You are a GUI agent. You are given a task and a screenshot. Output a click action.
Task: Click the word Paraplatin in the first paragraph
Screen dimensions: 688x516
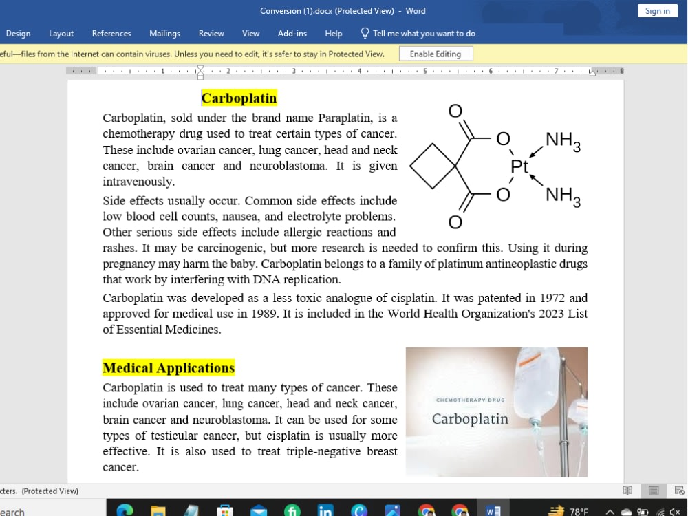click(x=345, y=118)
